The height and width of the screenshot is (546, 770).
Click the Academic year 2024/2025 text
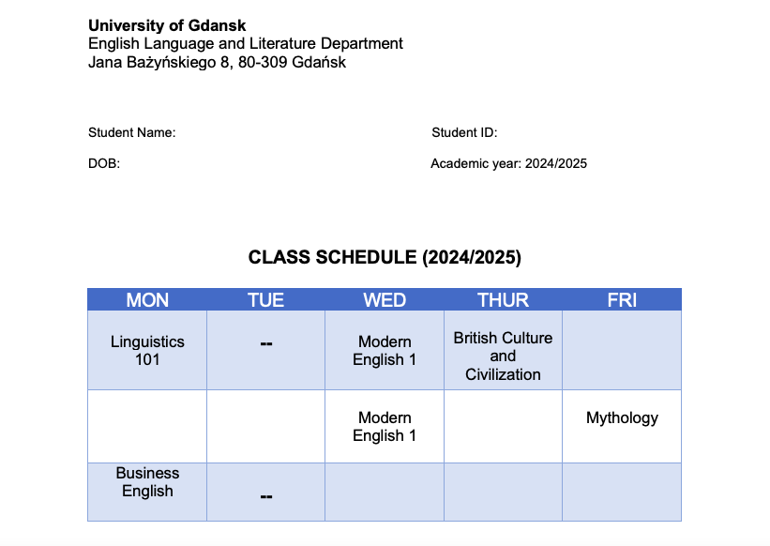(508, 163)
